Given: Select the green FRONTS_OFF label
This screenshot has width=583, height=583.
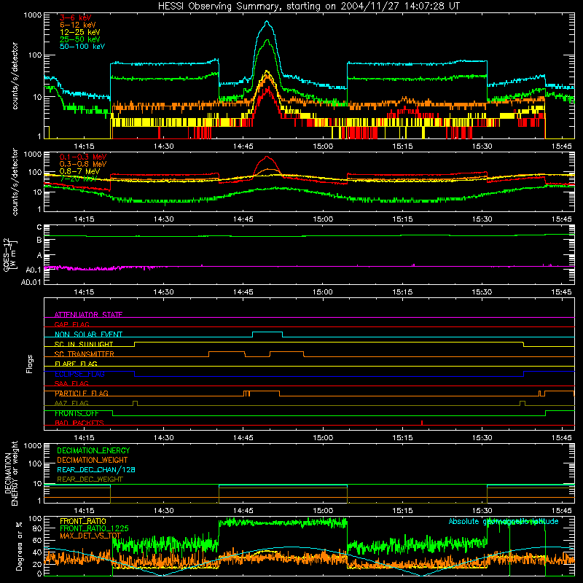Looking at the screenshot, I should pos(77,413).
